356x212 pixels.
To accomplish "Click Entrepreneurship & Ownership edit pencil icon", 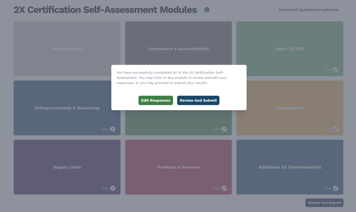I will pos(113,129).
